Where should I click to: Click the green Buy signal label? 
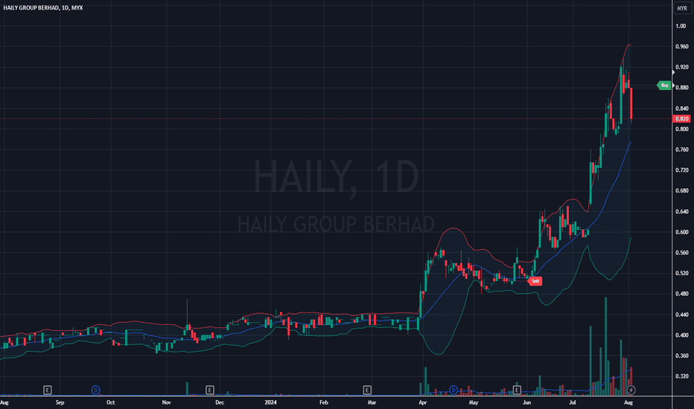(x=664, y=86)
